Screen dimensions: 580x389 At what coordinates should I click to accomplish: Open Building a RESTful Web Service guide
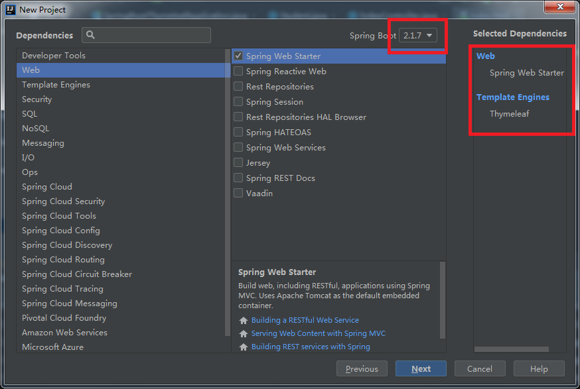pyautogui.click(x=305, y=320)
